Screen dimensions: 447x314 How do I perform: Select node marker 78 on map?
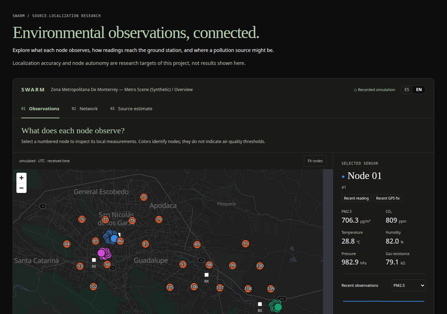132,220
